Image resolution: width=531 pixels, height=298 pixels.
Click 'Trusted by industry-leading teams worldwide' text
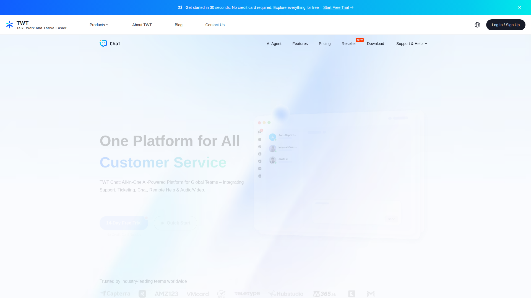click(143, 281)
